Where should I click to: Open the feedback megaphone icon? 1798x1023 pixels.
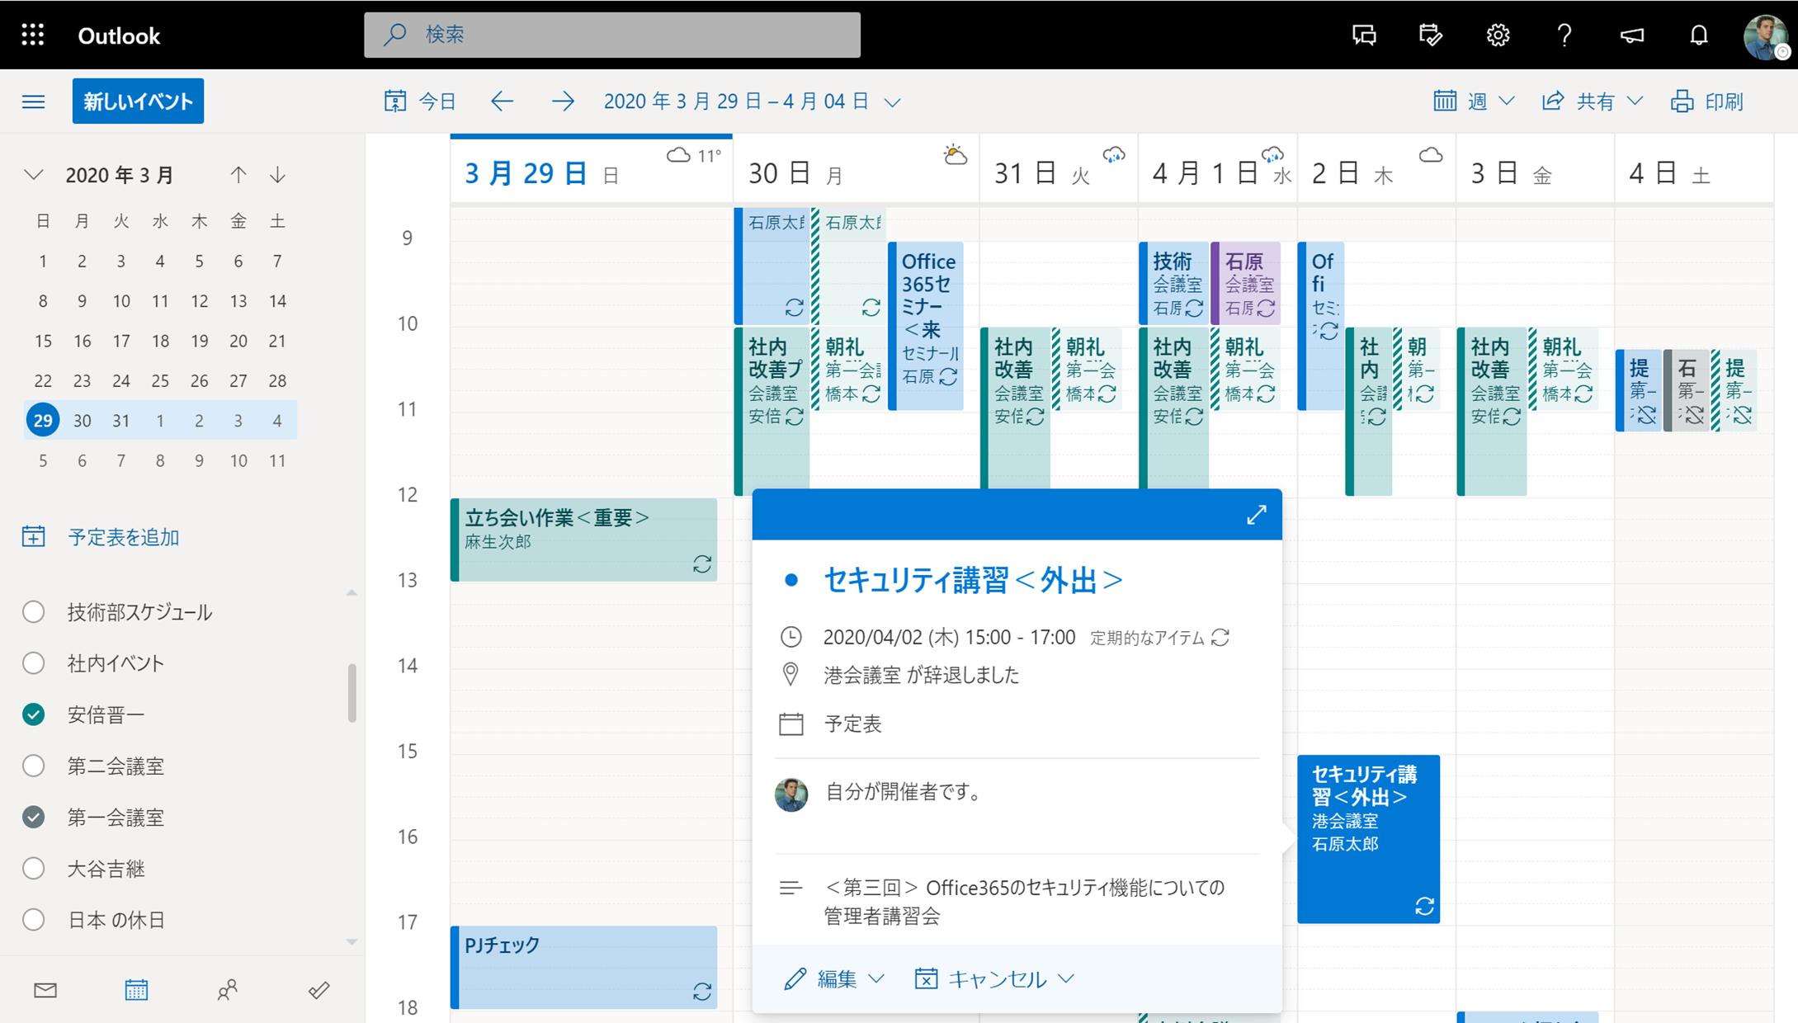[1631, 35]
